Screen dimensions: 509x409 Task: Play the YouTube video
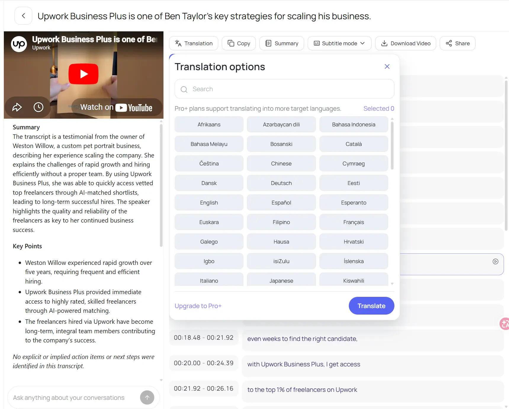coord(84,74)
